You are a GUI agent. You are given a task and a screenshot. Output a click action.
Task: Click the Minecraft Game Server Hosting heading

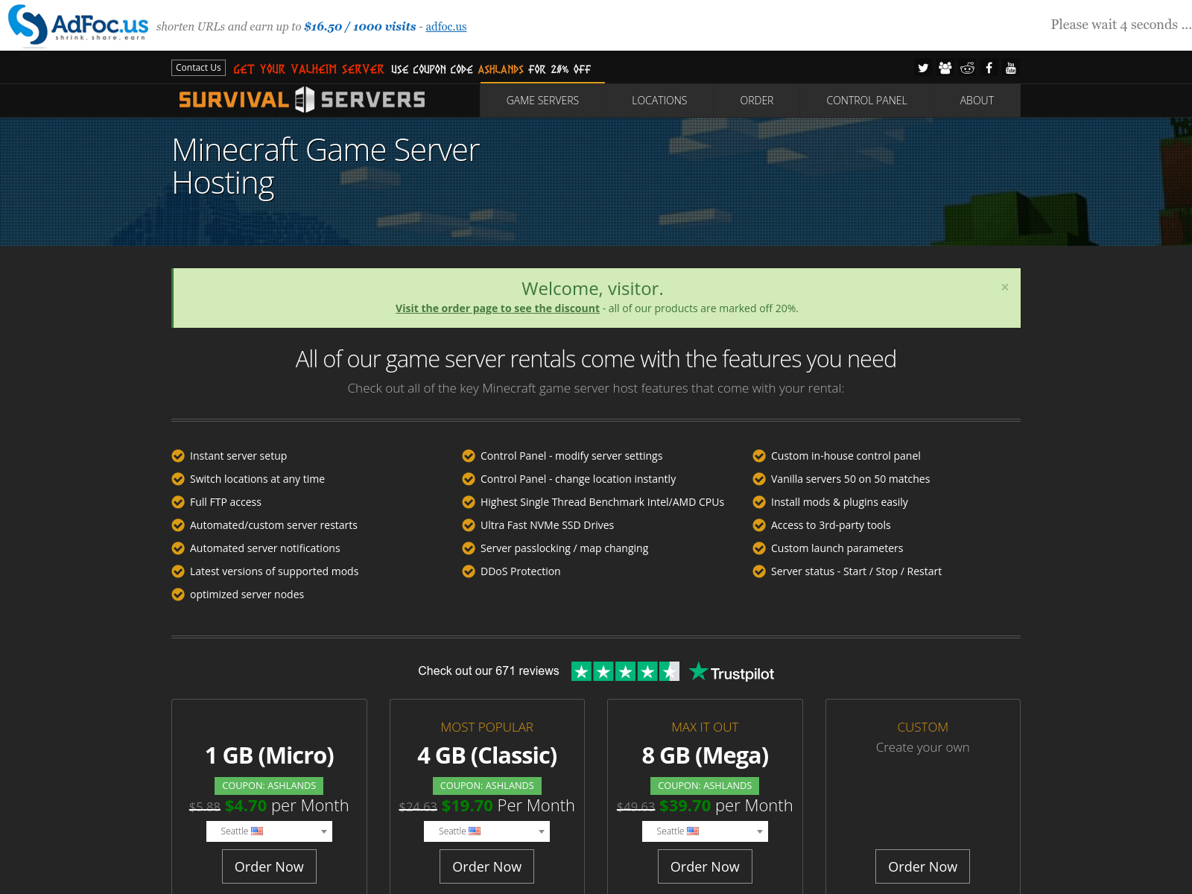tap(326, 166)
